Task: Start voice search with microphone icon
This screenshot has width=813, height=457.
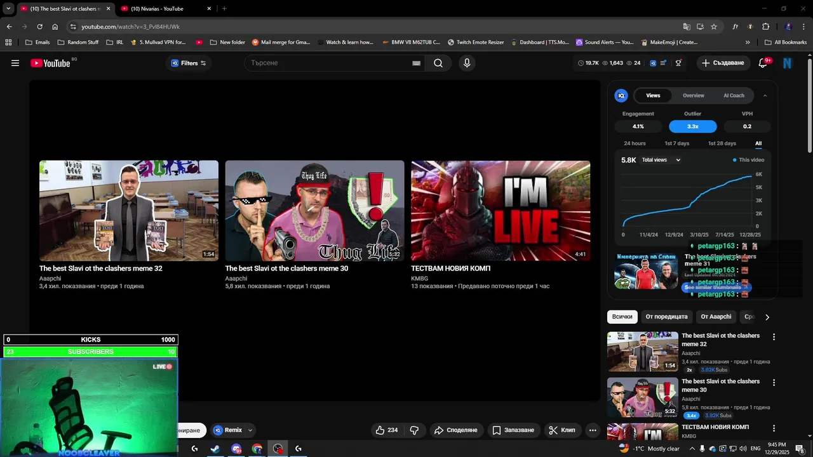Action: pyautogui.click(x=467, y=63)
